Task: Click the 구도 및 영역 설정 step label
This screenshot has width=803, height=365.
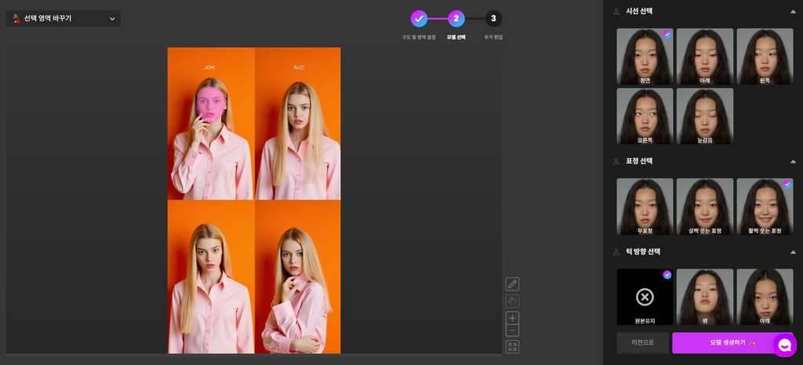Action: click(419, 38)
